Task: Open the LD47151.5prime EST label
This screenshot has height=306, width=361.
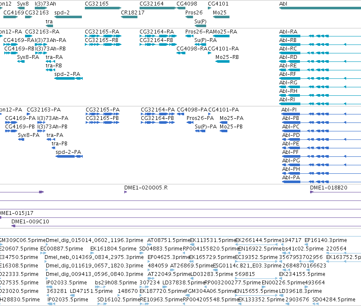Action: [x=91, y=291]
